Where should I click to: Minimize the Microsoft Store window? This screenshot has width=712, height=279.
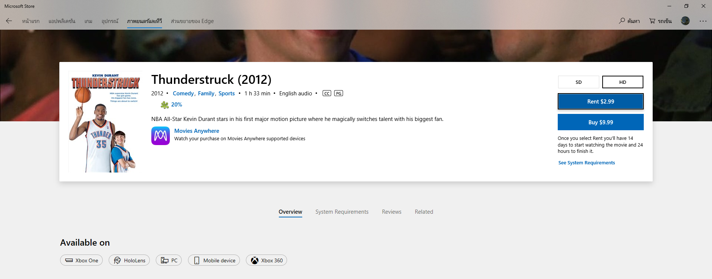pyautogui.click(x=669, y=6)
